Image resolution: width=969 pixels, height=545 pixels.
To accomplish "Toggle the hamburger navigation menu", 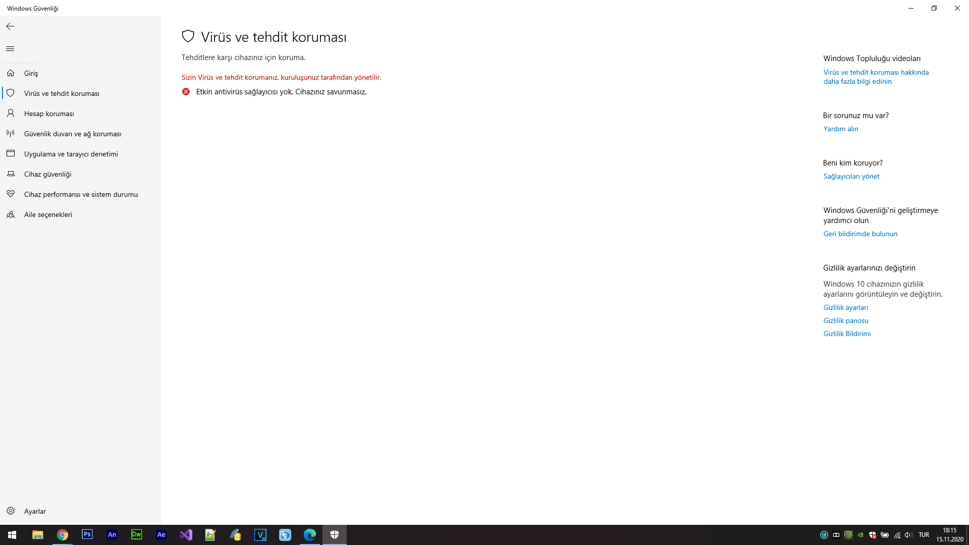I will 10,49.
